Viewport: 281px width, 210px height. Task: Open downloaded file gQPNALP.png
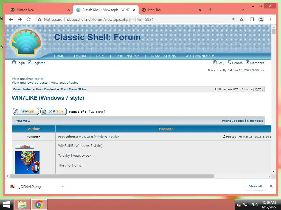30,186
